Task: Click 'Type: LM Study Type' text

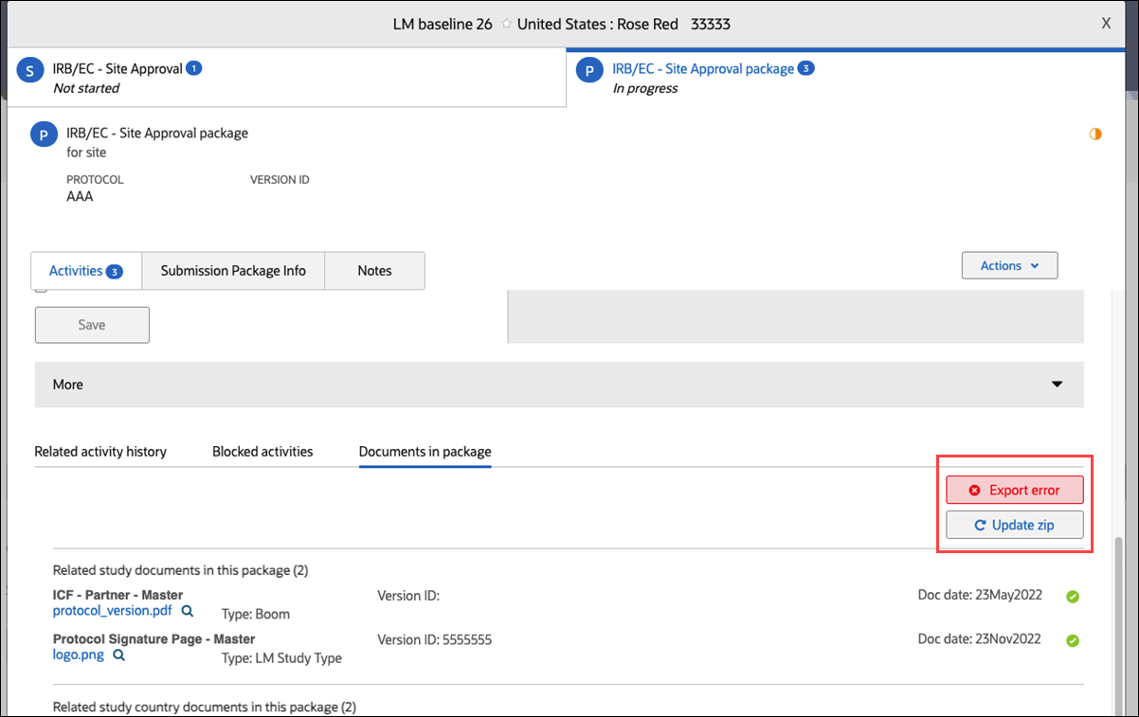Action: pyautogui.click(x=281, y=658)
